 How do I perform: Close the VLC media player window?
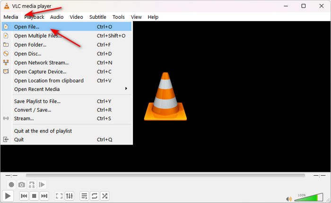click(x=321, y=6)
